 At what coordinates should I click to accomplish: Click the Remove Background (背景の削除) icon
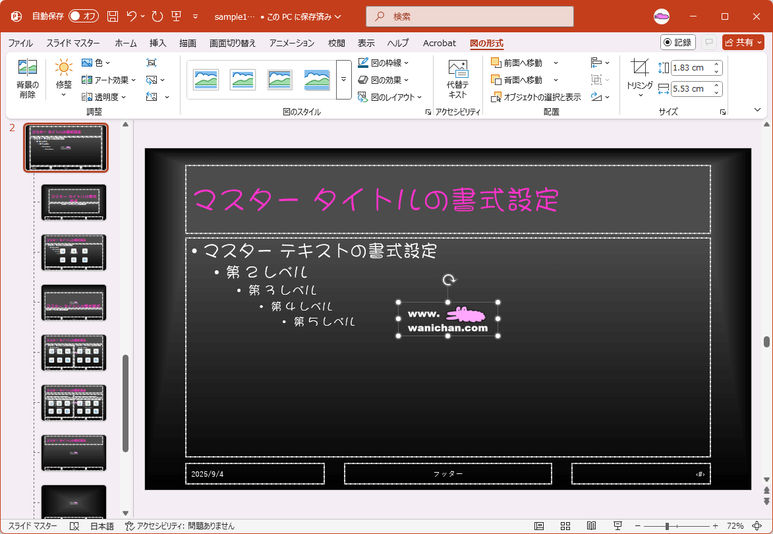point(28,67)
